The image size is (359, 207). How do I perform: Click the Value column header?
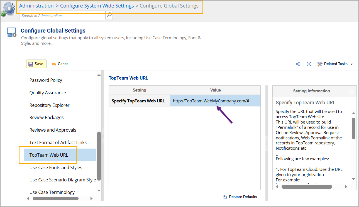click(215, 90)
